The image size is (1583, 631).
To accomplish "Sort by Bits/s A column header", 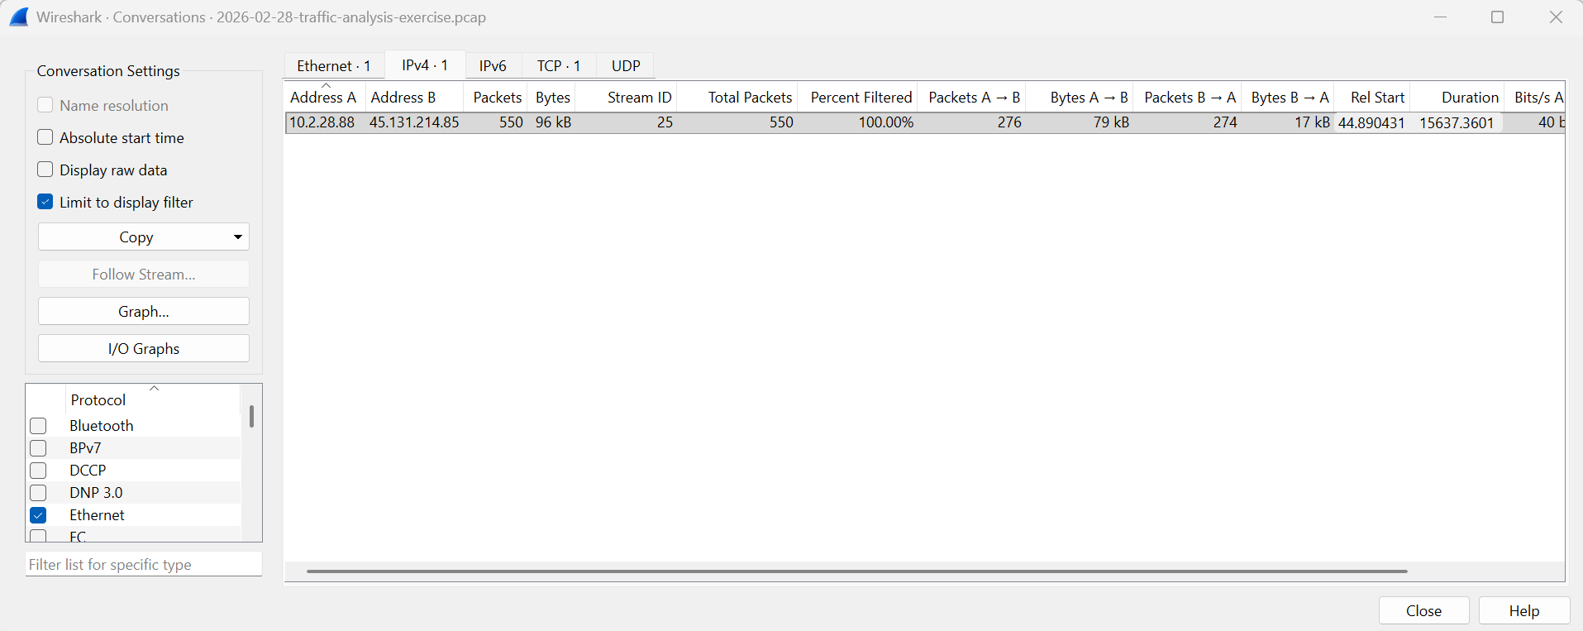I will tap(1535, 97).
